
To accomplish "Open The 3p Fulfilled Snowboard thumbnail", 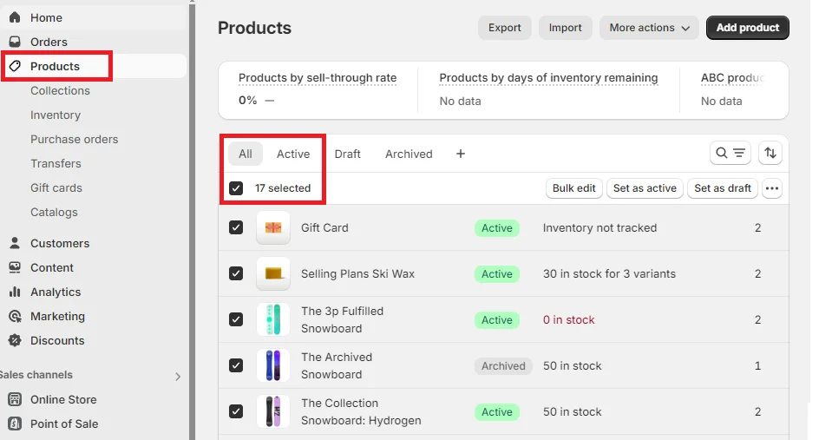I will (x=273, y=319).
